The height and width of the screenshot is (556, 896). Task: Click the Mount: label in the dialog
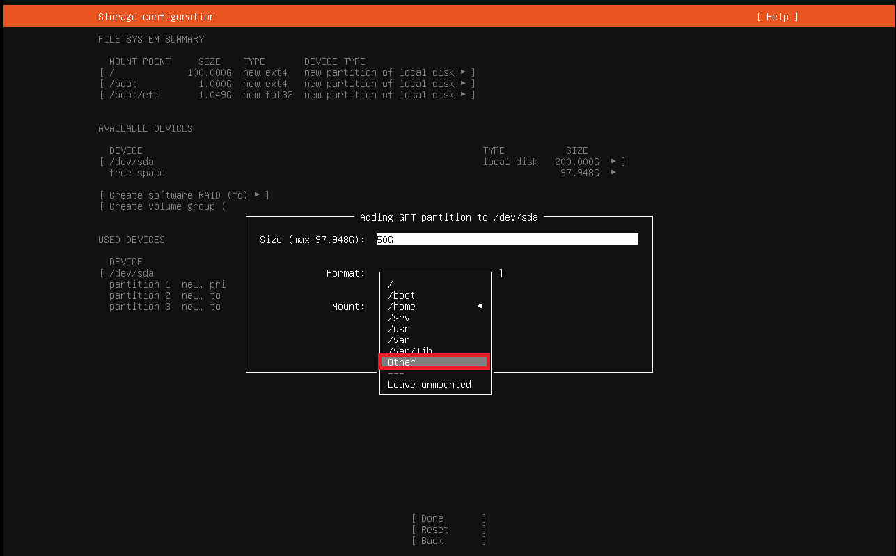click(x=349, y=307)
